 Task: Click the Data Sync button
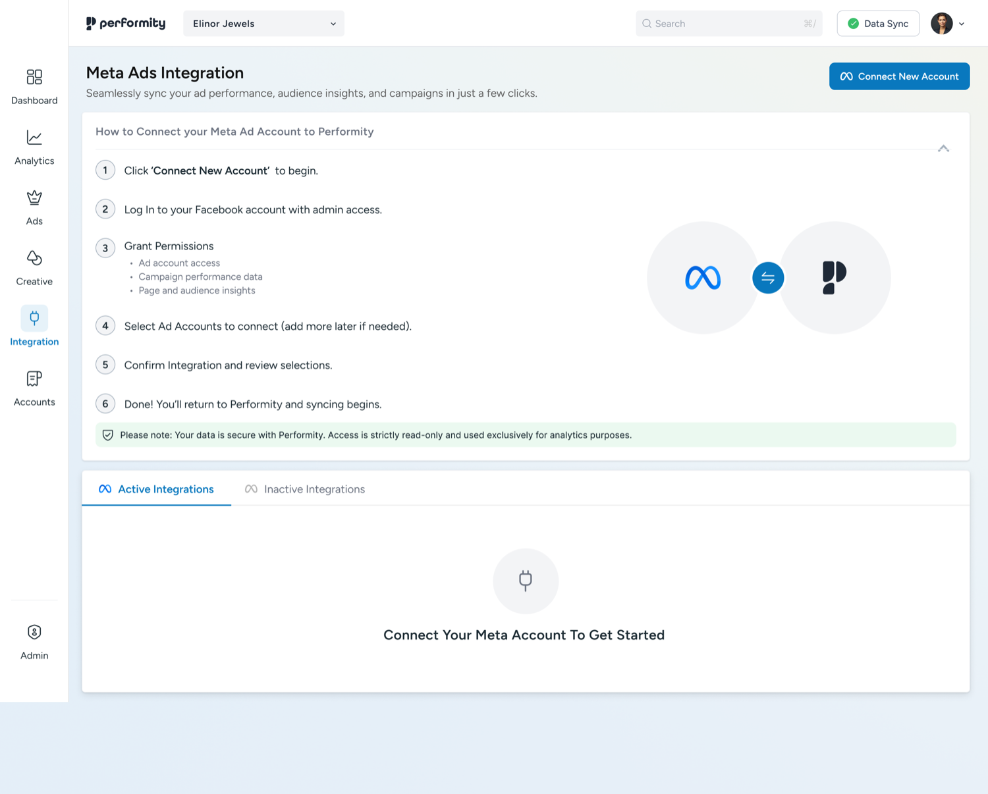(878, 24)
